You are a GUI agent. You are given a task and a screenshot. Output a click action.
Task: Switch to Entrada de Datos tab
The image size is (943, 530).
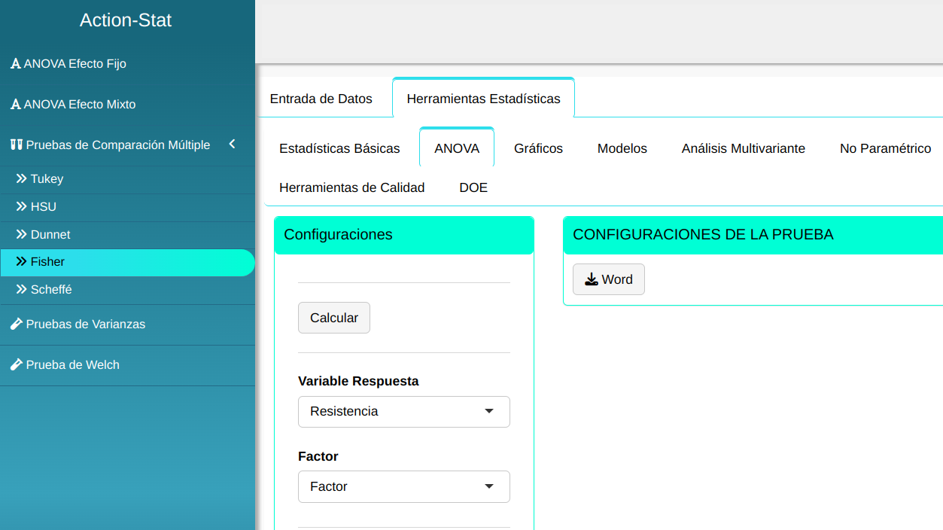pyautogui.click(x=321, y=99)
